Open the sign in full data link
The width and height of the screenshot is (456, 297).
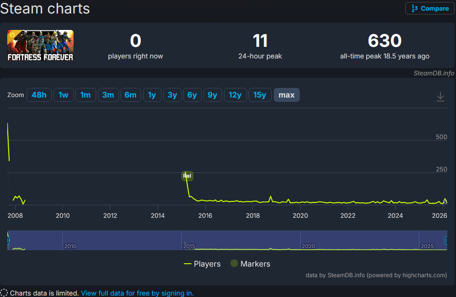pos(137,293)
